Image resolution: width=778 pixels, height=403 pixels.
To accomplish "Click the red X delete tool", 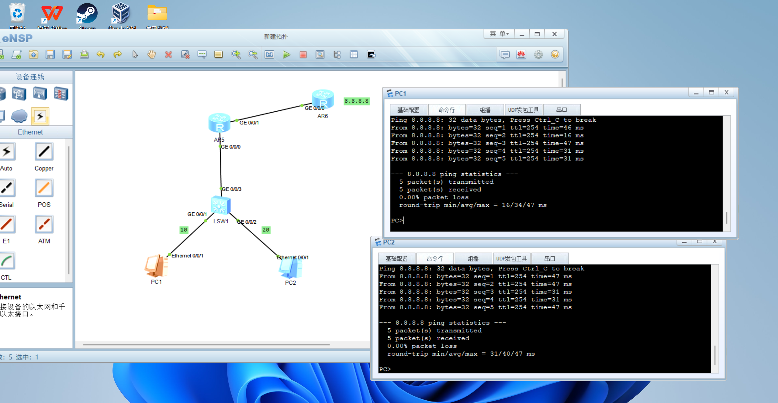I will coord(168,55).
